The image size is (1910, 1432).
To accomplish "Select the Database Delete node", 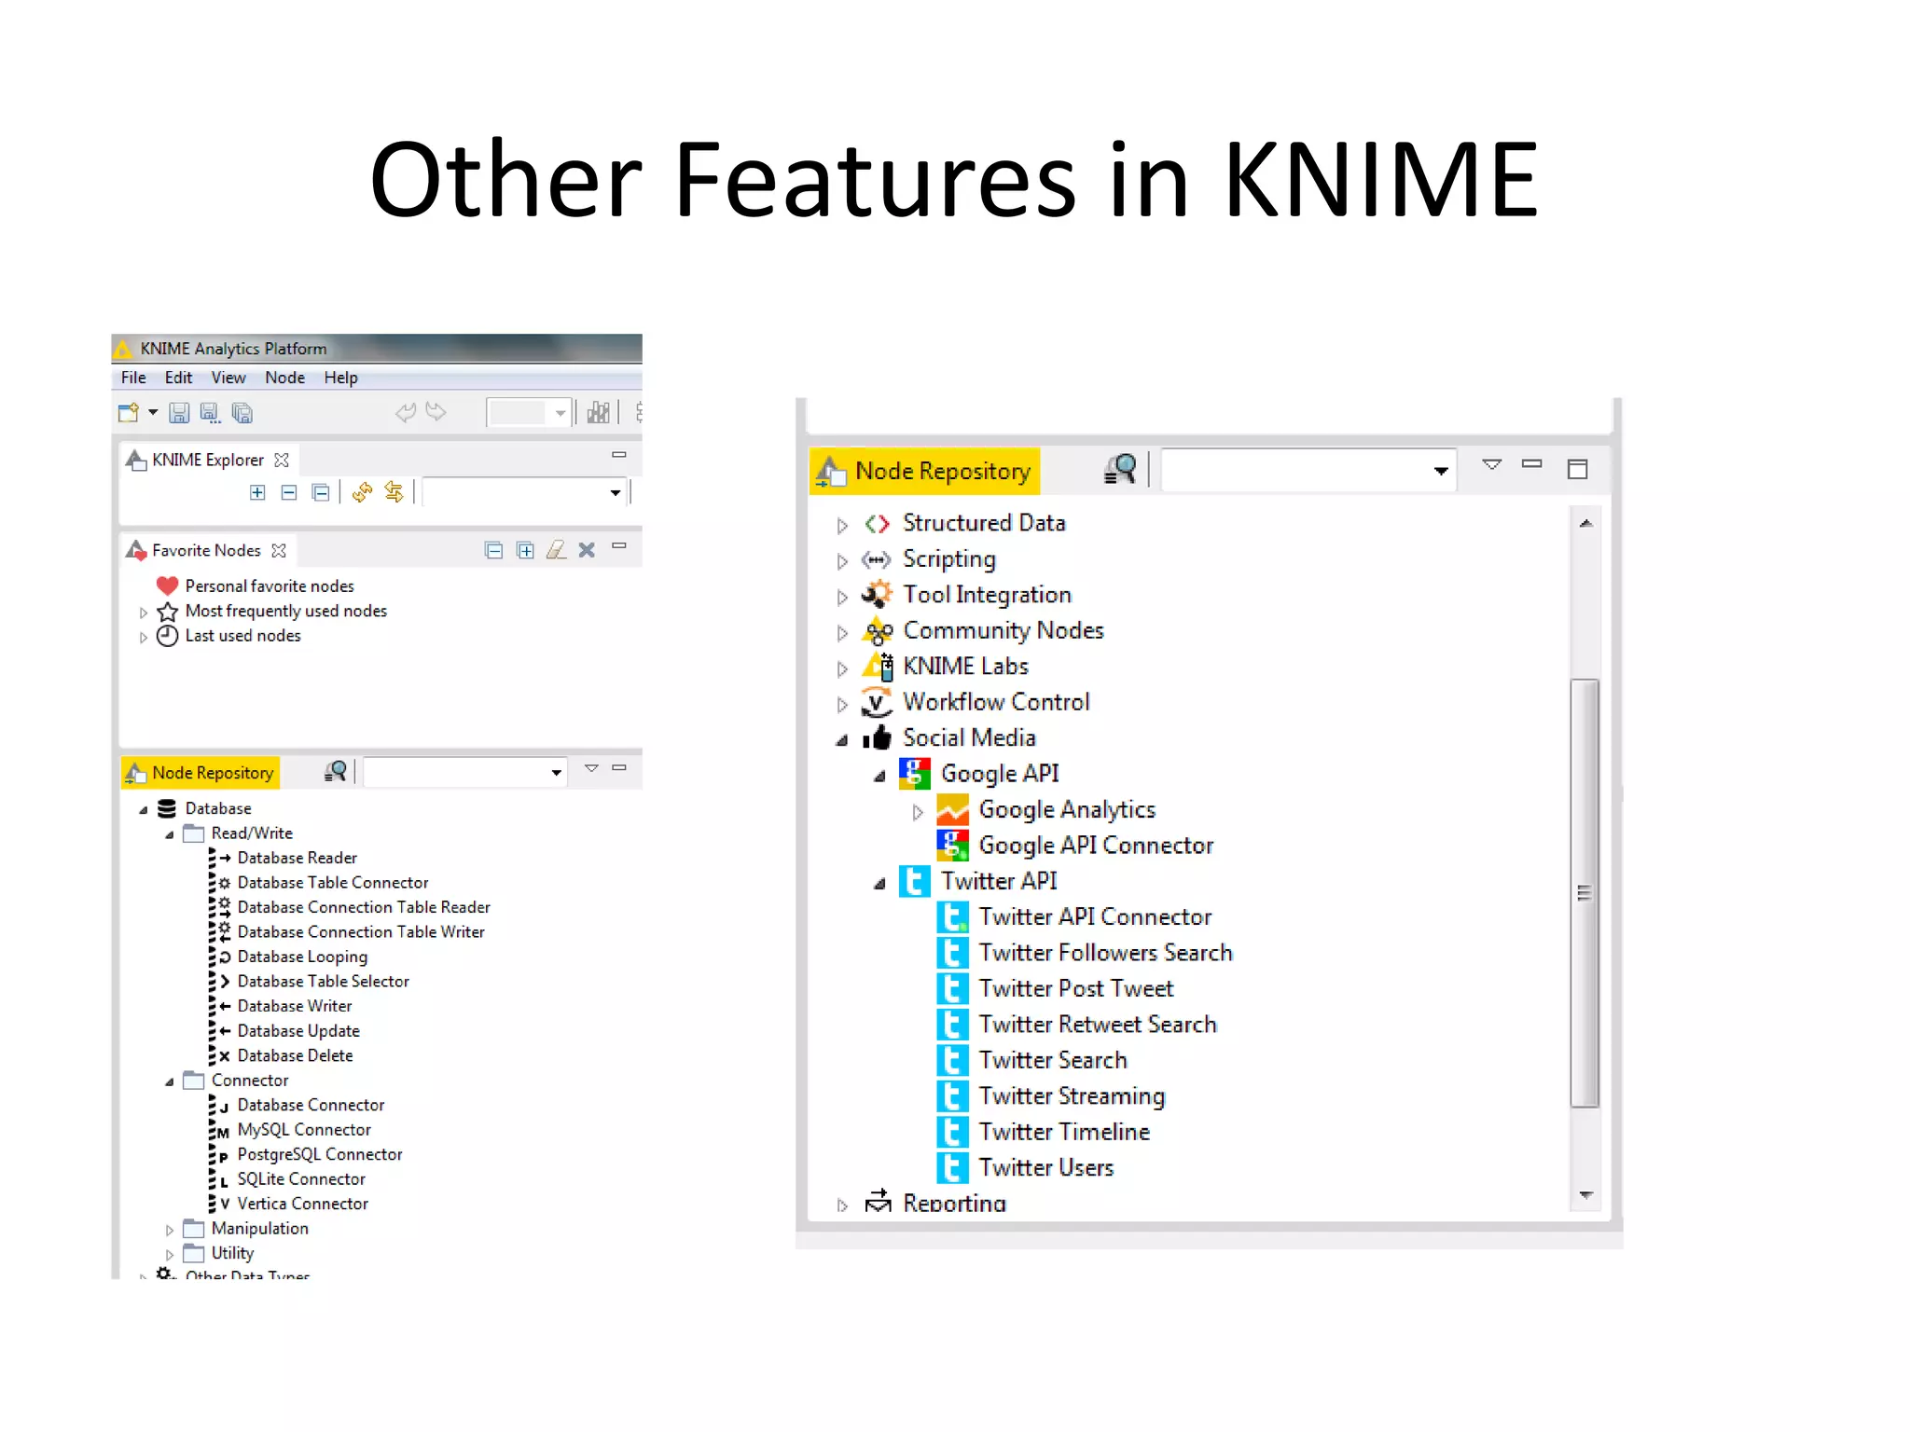I will [295, 1055].
